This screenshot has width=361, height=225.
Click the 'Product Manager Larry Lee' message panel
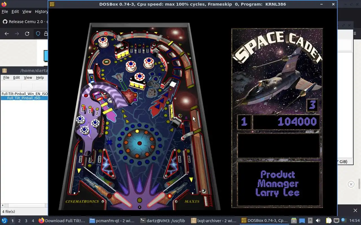click(x=278, y=184)
